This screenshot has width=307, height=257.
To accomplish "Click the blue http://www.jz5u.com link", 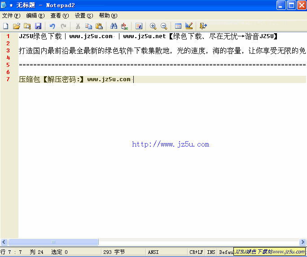I will point(171,144).
